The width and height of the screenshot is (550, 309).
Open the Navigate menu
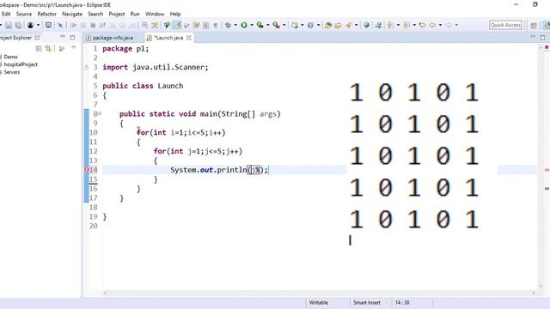pyautogui.click(x=72, y=14)
